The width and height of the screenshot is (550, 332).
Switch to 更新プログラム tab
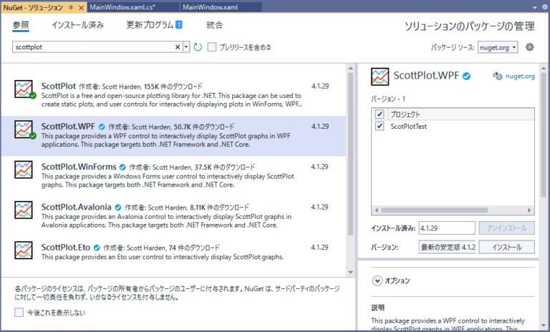[153, 25]
